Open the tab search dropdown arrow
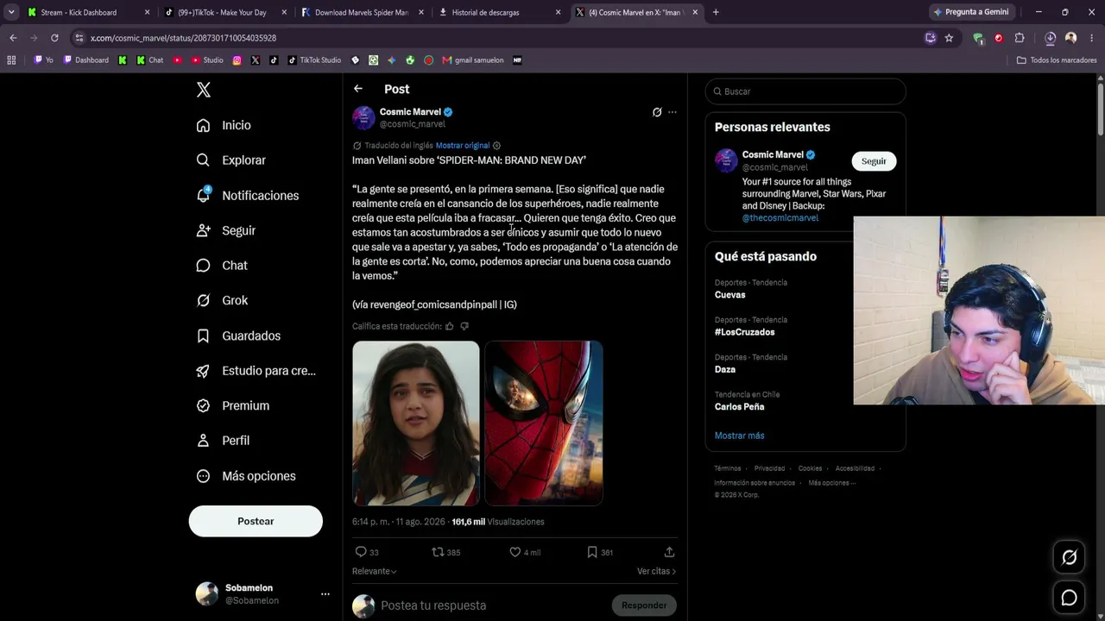This screenshot has height=621, width=1105. 11,12
